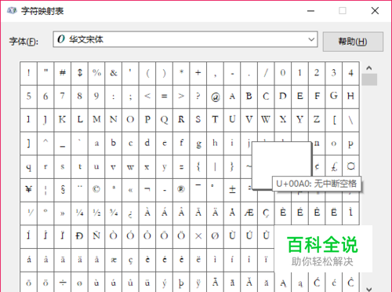Select the three-quarters ¾ fraction cell
392x292 pixels.
coord(114,213)
